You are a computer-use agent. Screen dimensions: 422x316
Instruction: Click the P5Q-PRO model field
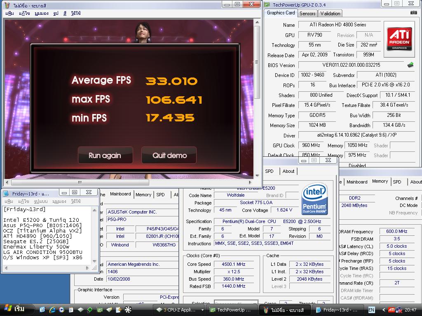coord(142,219)
